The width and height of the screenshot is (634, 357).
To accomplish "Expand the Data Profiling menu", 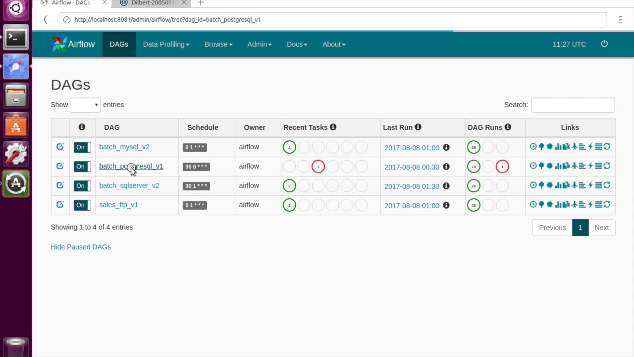I will [x=166, y=44].
